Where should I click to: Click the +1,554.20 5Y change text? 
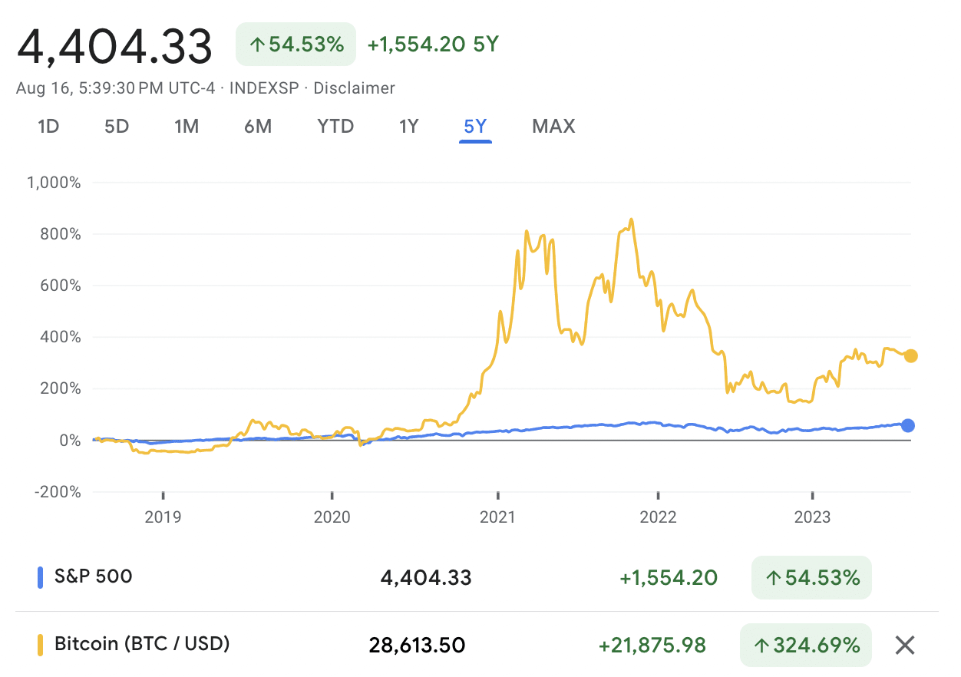point(433,45)
